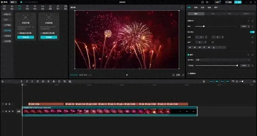Click the mirror triangle icon in timeline toolbar
The height and width of the screenshot is (136, 257).
[x=54, y=81]
